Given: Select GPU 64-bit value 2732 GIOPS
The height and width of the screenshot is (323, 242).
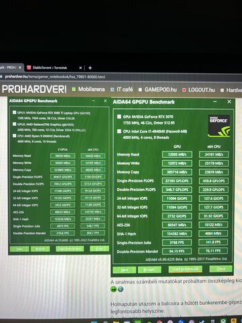Looking at the screenshot, I should click(177, 216).
